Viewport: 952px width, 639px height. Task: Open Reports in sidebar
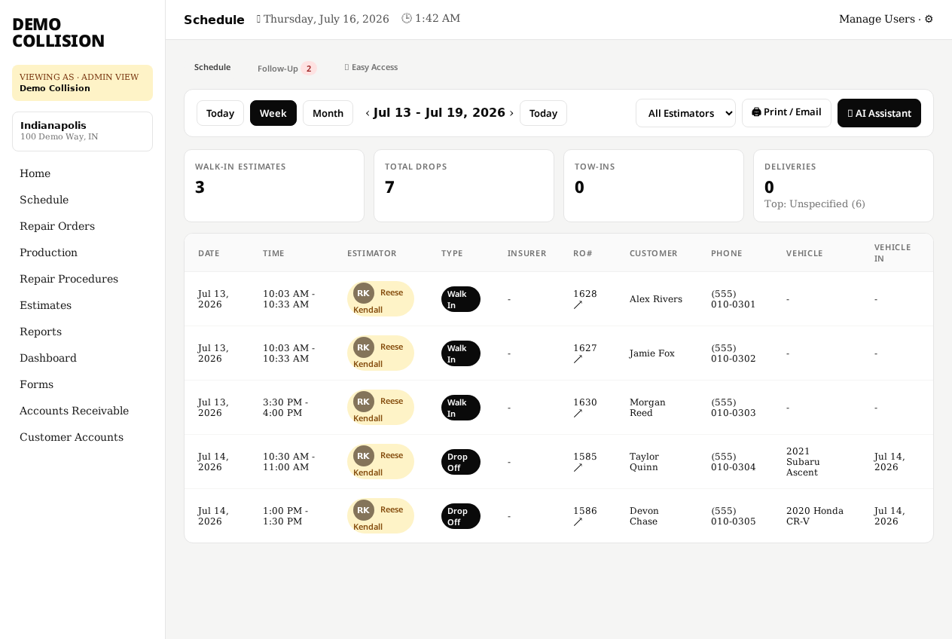(82, 332)
